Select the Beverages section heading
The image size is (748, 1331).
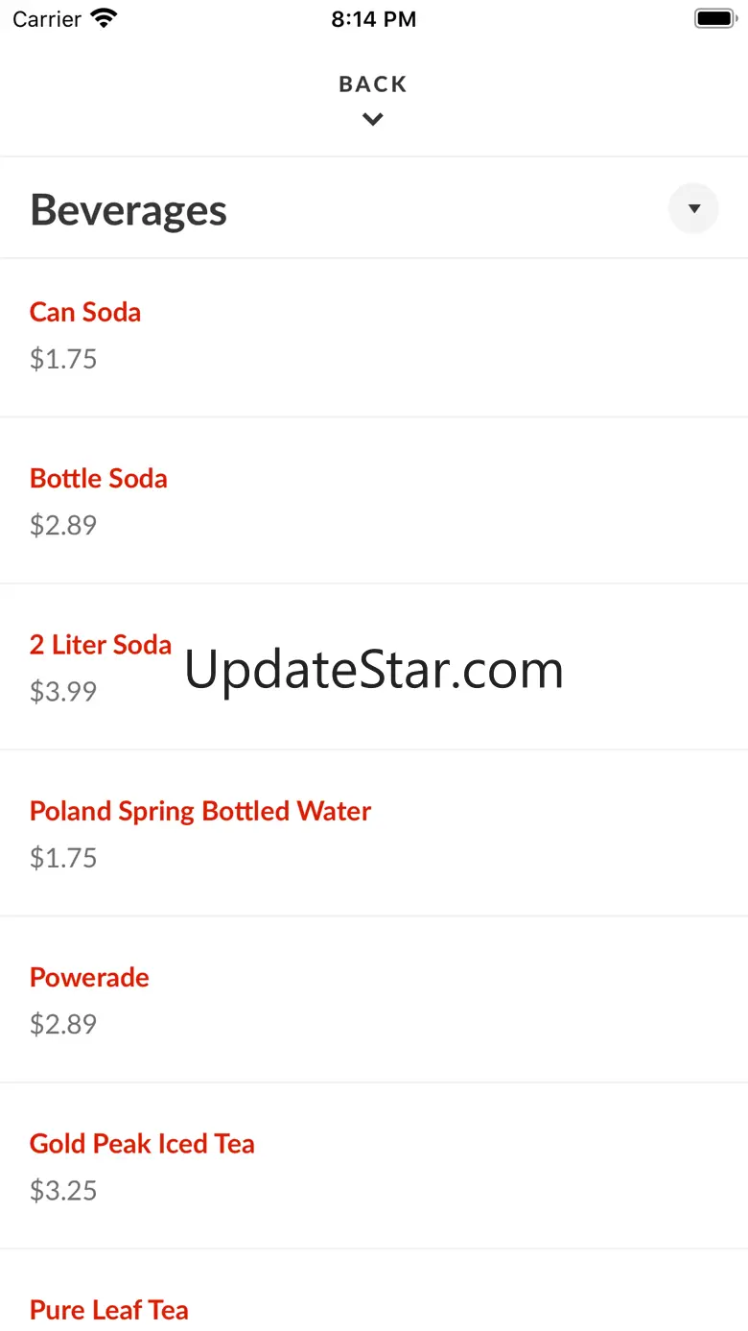pyautogui.click(x=129, y=209)
